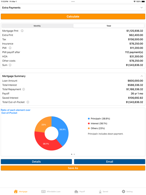Tap the Total Repayment info icon
The width and height of the screenshot is (146, 195).
point(24,89)
